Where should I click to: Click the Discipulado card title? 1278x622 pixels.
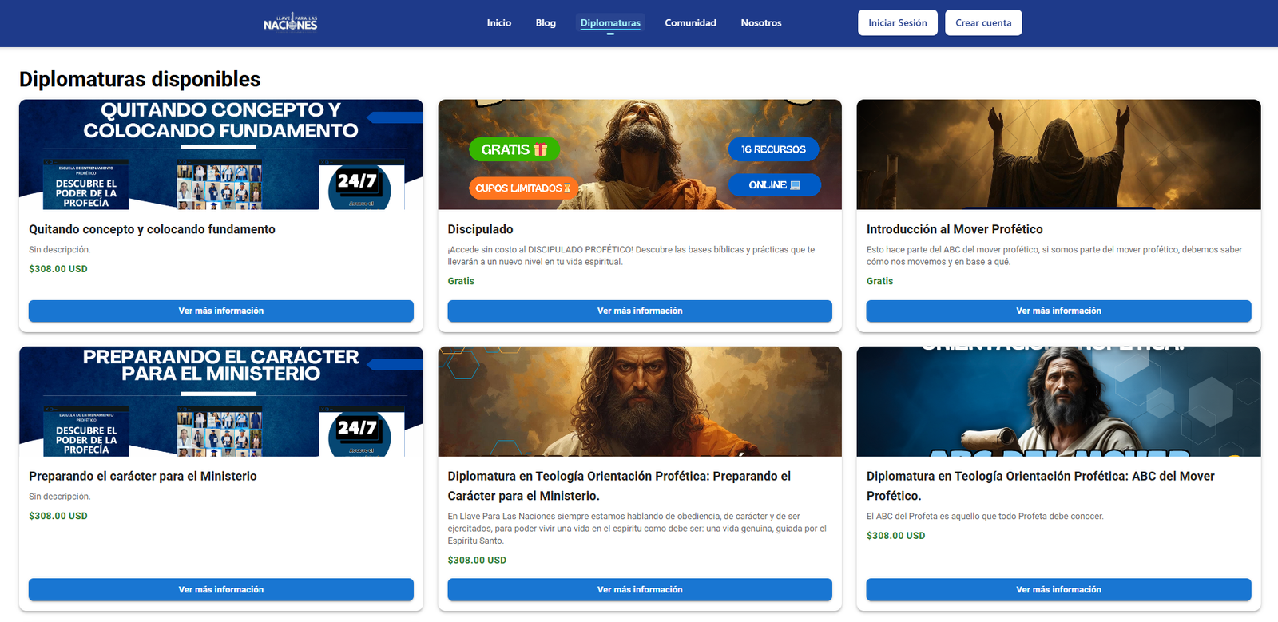(480, 229)
